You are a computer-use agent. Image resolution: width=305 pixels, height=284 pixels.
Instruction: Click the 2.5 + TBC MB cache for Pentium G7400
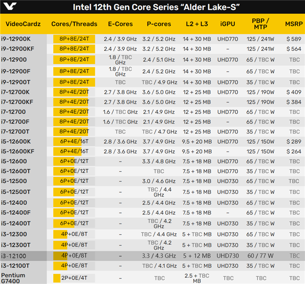pos(197,278)
